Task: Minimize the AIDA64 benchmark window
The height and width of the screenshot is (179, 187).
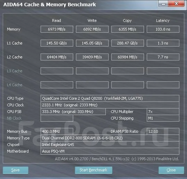Action: pyautogui.click(x=163, y=4)
